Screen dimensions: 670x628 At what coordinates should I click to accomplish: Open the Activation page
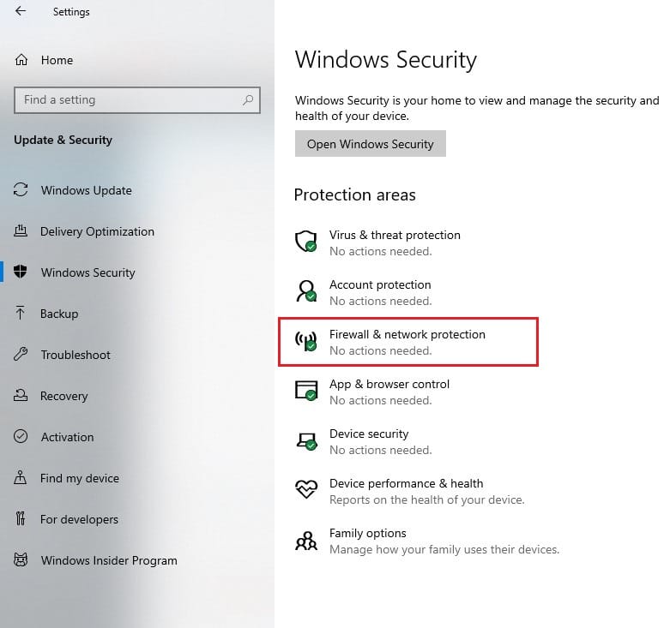click(x=136, y=437)
